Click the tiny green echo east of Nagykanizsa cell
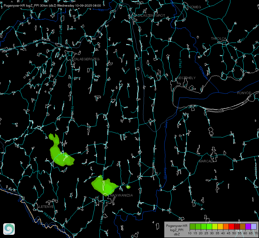Image resolution: width=259 pixels, height=238 pixels. 128,187
